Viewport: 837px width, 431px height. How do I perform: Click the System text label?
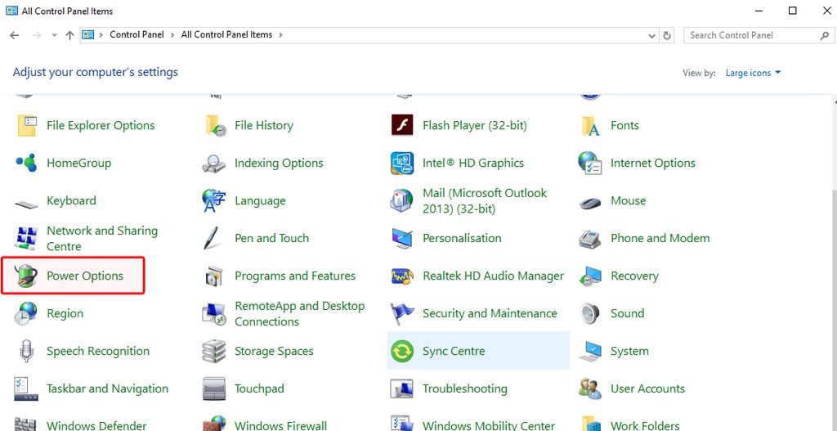pyautogui.click(x=630, y=352)
